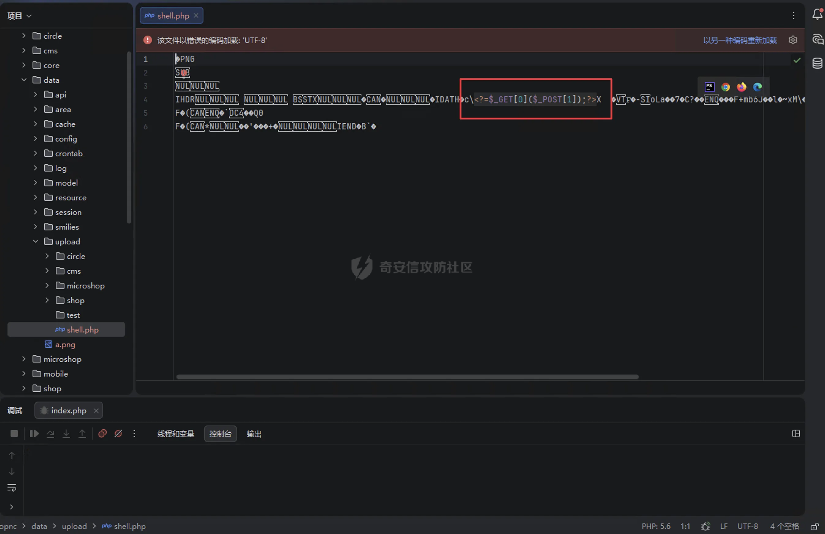This screenshot has width=825, height=534.
Task: Click 以另一种编码重新加载 link
Action: 740,40
